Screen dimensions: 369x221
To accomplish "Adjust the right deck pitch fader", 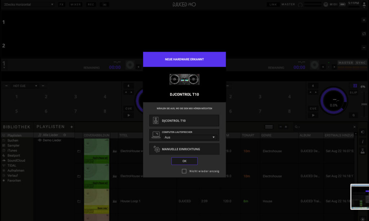I will pos(364,104).
